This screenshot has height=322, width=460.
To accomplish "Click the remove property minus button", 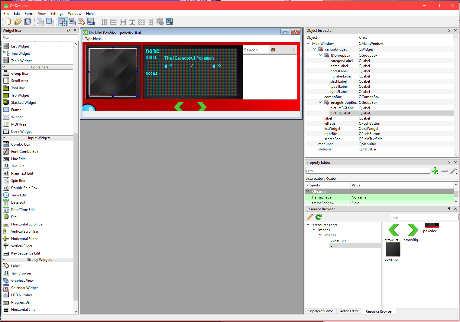I will (444, 171).
